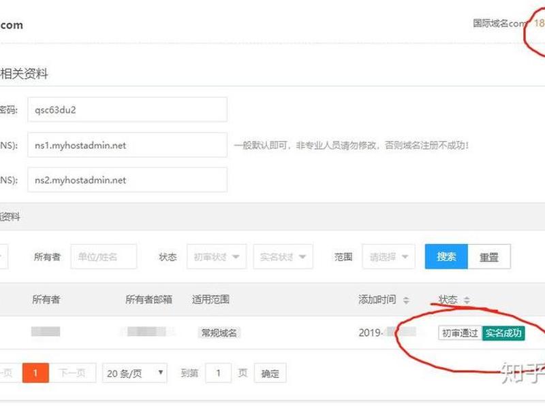
Task: Click the jump-to-page number field
Action: (x=218, y=373)
